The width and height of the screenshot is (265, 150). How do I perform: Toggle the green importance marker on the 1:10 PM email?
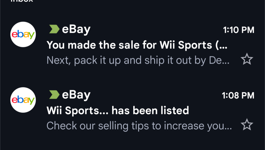coord(54,30)
